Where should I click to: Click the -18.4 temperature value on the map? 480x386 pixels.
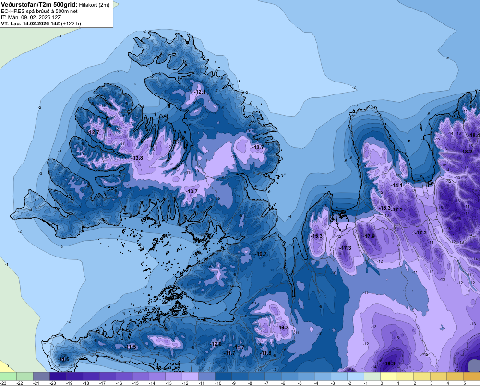click(474, 135)
